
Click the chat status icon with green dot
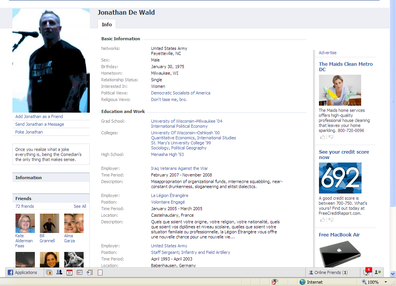pos(377,272)
